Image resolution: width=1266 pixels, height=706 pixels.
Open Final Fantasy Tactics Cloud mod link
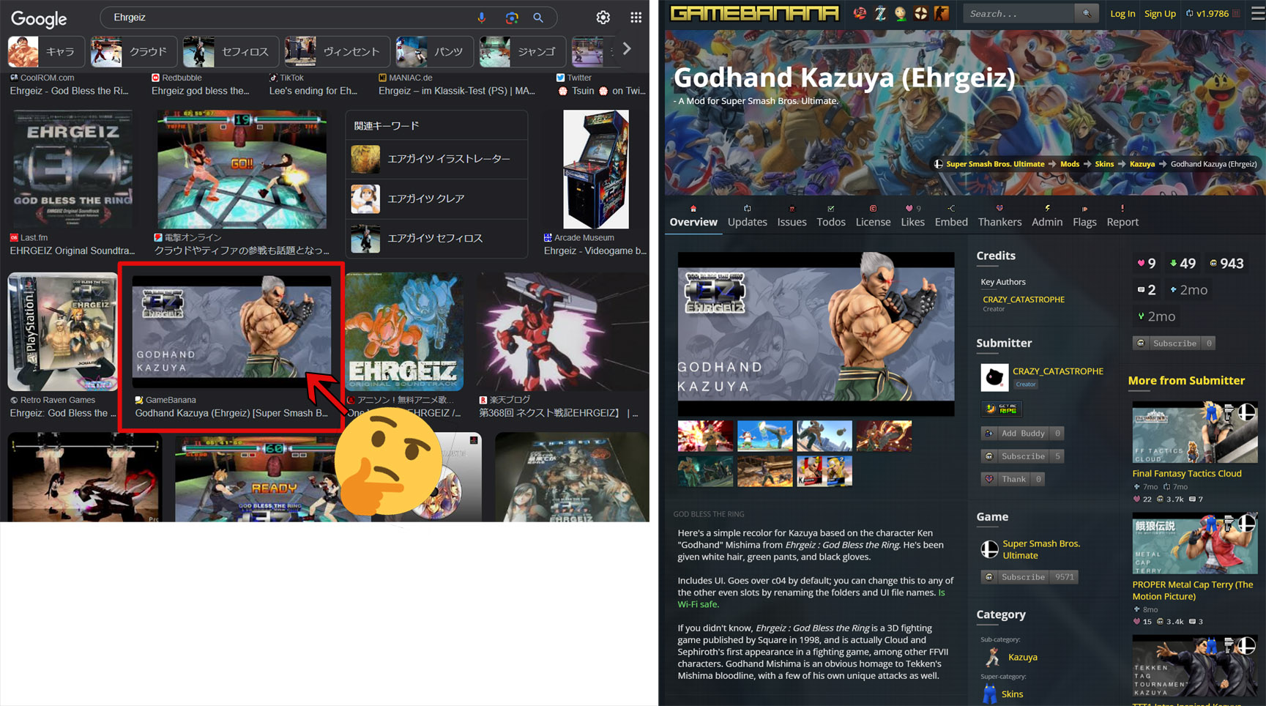[1187, 474]
